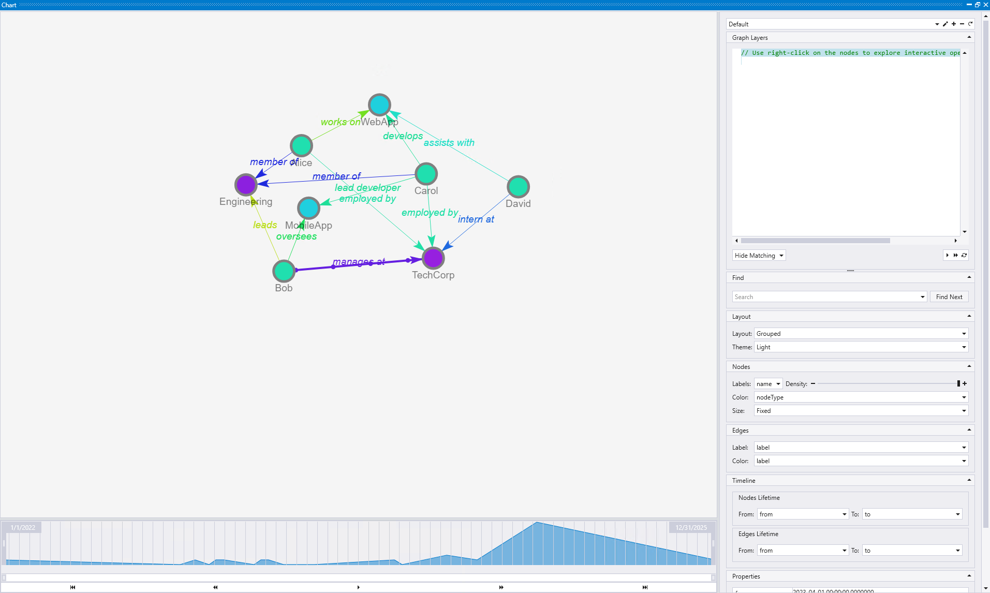Click the plus icon to add a layer
Screen dimensions: 990x593
click(x=953, y=24)
